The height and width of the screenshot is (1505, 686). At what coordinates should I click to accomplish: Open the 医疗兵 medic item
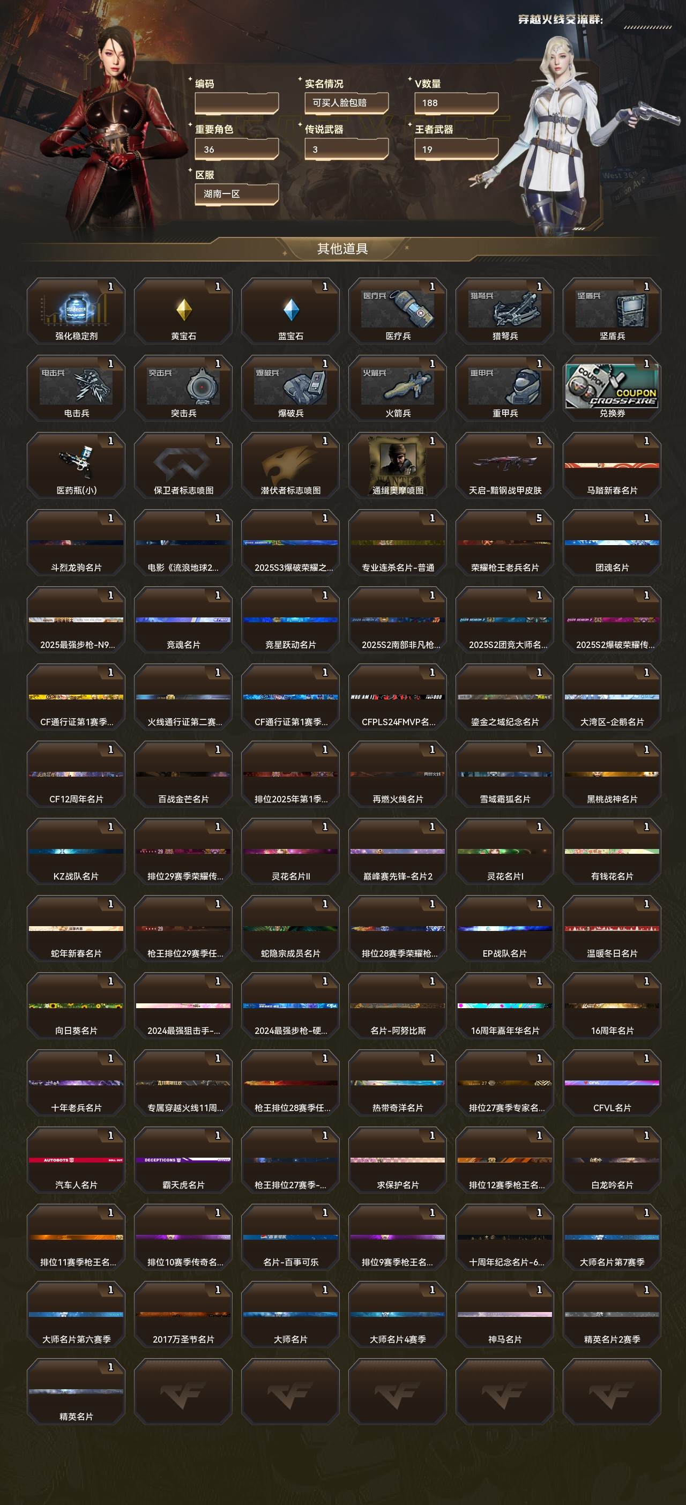(x=398, y=311)
